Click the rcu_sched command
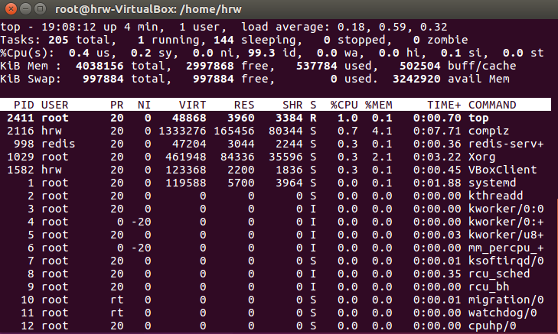Image resolution: width=558 pixels, height=334 pixels. tap(499, 274)
